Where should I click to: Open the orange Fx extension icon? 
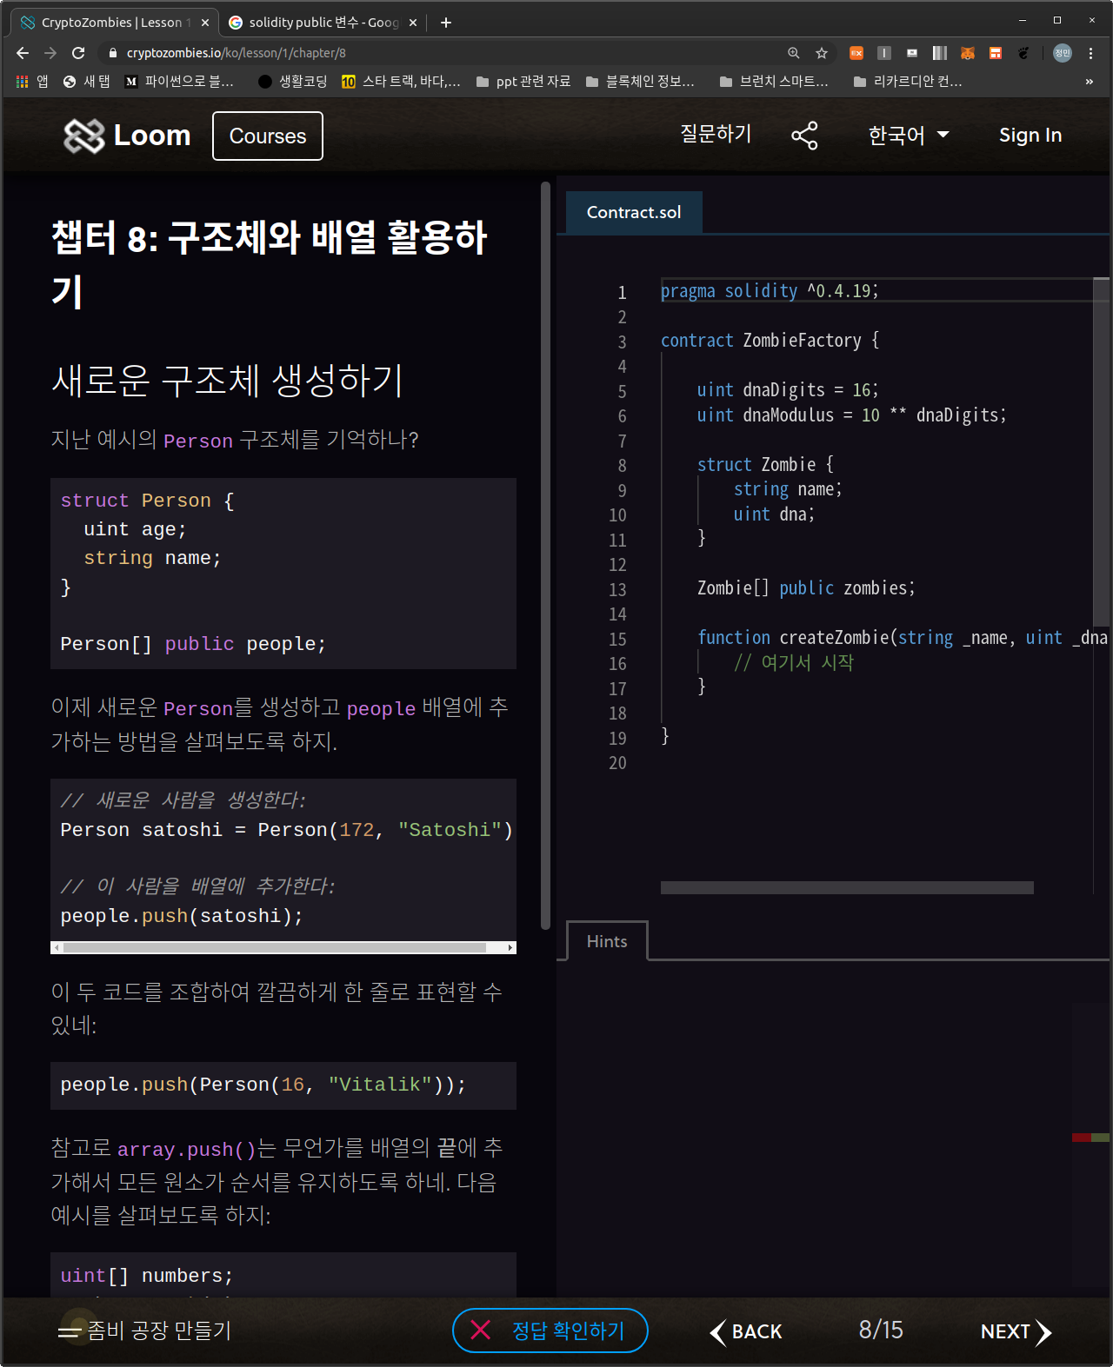tap(856, 53)
